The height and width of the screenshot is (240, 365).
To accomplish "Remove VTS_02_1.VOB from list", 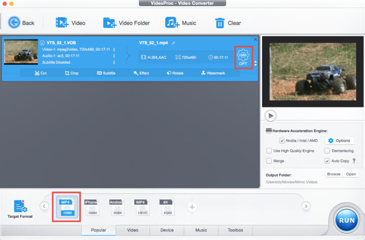I will pos(255,39).
